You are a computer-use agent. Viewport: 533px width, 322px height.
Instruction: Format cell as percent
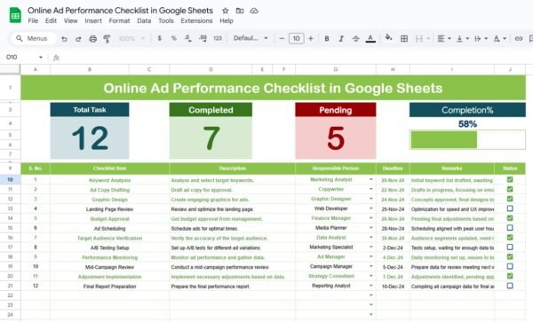pos(174,38)
